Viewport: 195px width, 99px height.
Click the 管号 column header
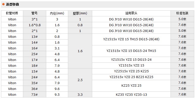[x=35, y=13]
